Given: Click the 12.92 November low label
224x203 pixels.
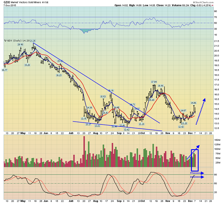Looking at the screenshot, I should coord(181,127).
